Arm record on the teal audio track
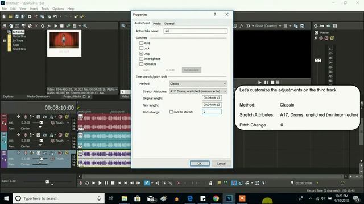This screenshot has width=364, height=204. point(25,135)
